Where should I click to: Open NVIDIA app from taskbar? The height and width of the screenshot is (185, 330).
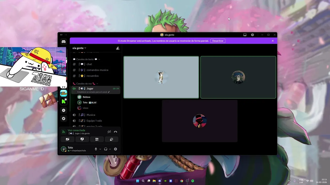tap(165, 181)
